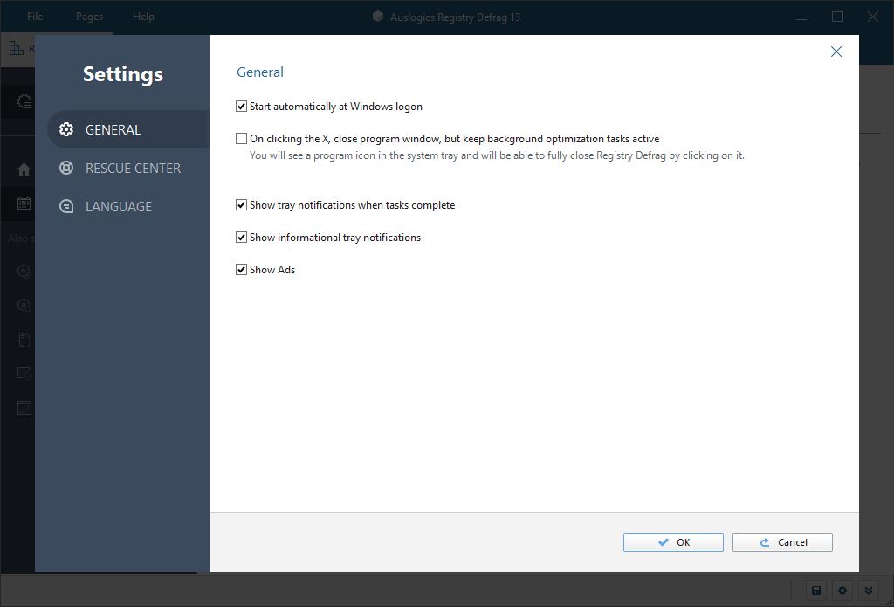The image size is (894, 607).
Task: Confirm settings with the OK button
Action: pyautogui.click(x=673, y=542)
